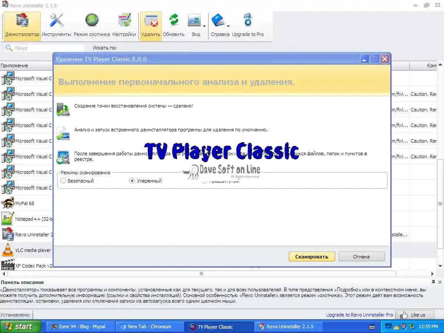Click the Удалить uninstall toolbar icon

tap(150, 26)
